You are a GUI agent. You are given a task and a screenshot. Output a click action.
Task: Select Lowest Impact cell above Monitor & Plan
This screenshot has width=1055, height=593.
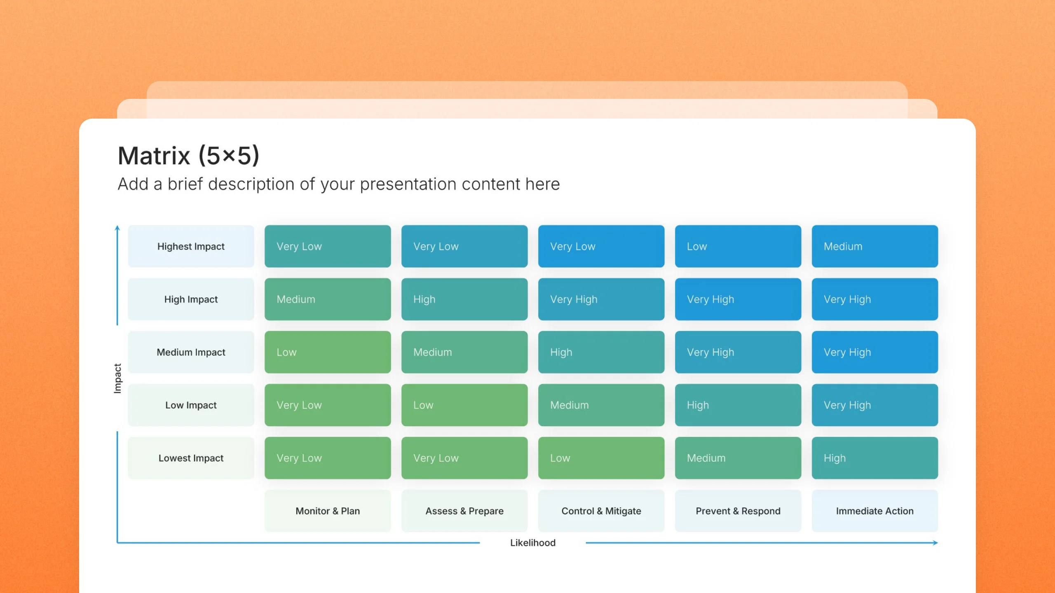click(328, 458)
